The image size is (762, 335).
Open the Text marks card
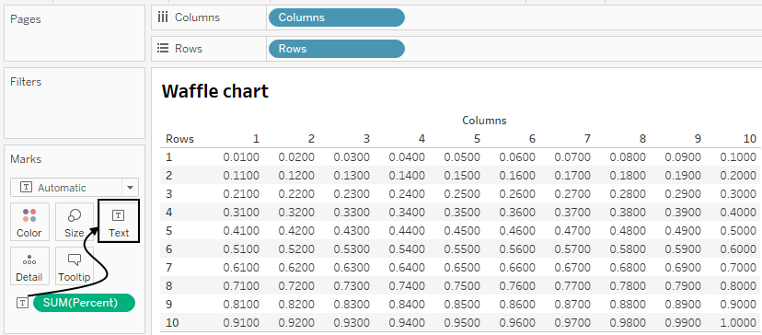pos(119,221)
